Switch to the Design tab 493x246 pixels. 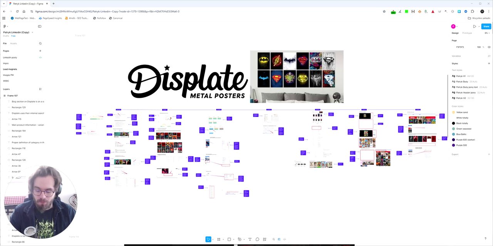[x=455, y=33]
